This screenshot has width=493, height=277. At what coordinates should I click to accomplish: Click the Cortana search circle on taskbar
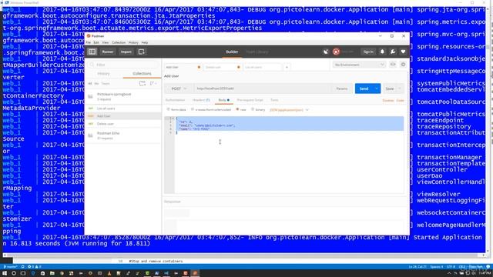pos(14,273)
